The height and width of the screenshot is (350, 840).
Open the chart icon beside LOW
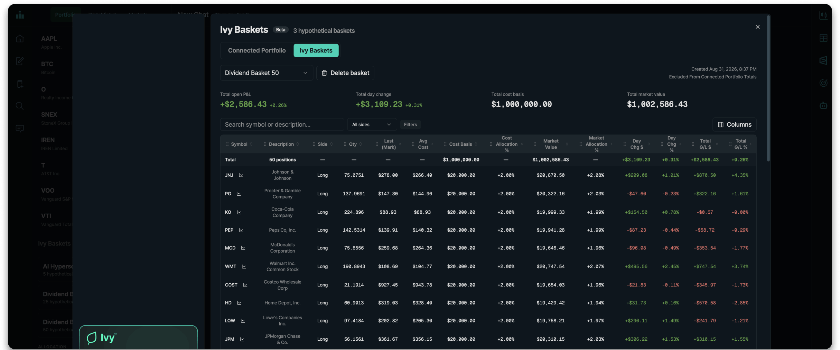[x=243, y=321]
